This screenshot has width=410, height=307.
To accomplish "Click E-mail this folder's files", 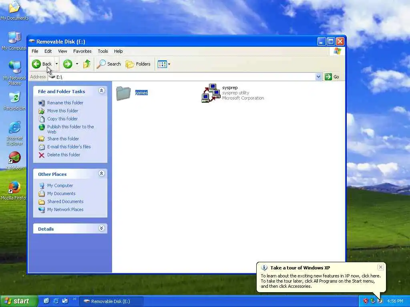I will [69, 147].
